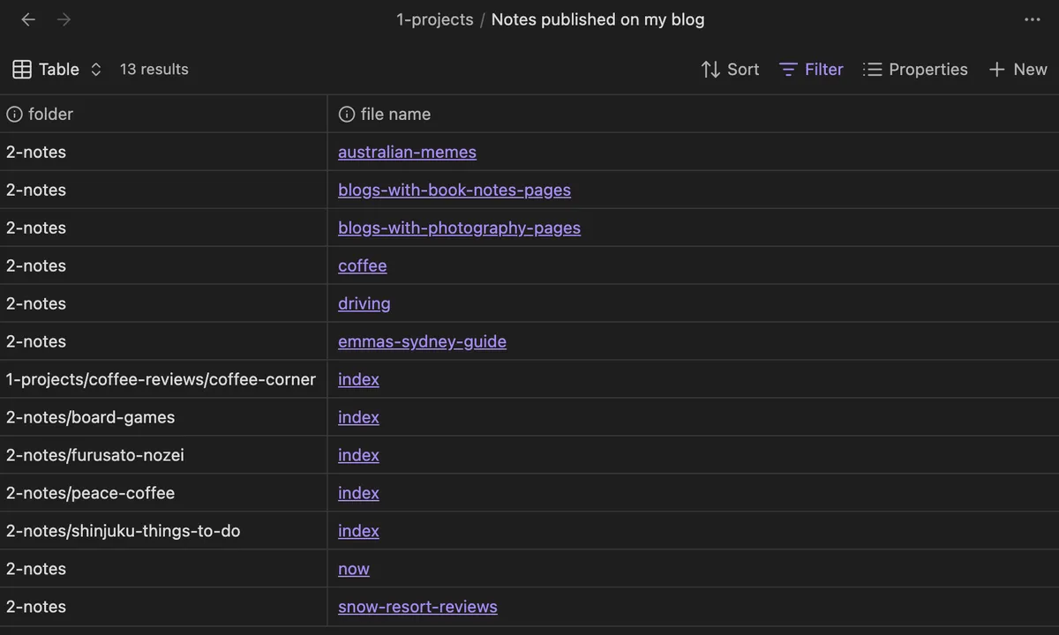Open the australian-memes note link
Viewport: 1059px width, 635px height.
pos(407,153)
